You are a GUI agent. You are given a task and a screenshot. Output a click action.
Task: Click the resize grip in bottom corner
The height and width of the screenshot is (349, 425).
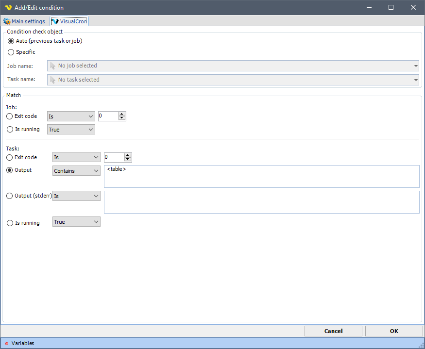pyautogui.click(x=421, y=344)
